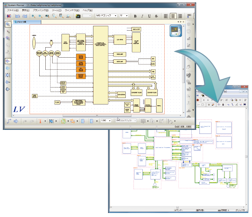252x217 pixels.
Task: Toggle Underline formatting
Action: [x=149, y=16]
